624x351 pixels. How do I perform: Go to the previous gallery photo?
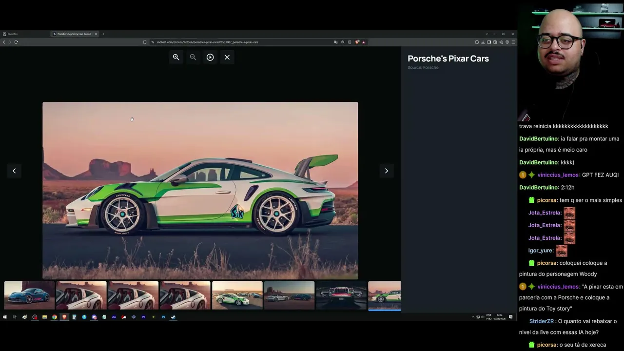(14, 171)
